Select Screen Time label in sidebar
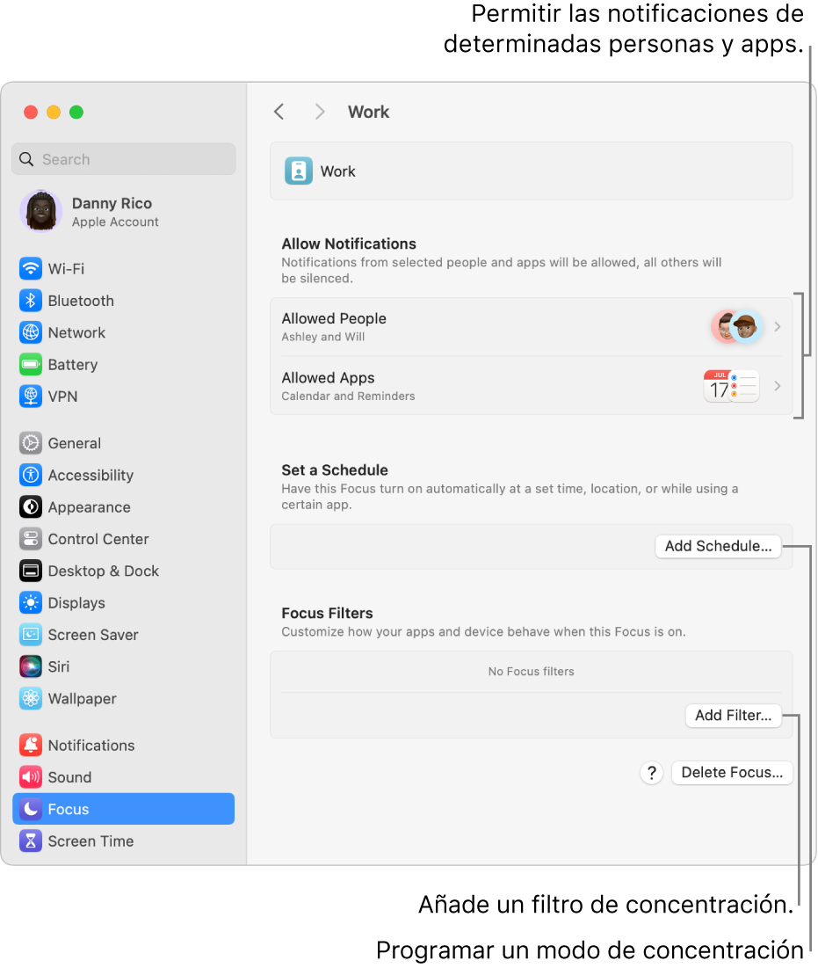Screen dimensions: 818x968 click(90, 841)
